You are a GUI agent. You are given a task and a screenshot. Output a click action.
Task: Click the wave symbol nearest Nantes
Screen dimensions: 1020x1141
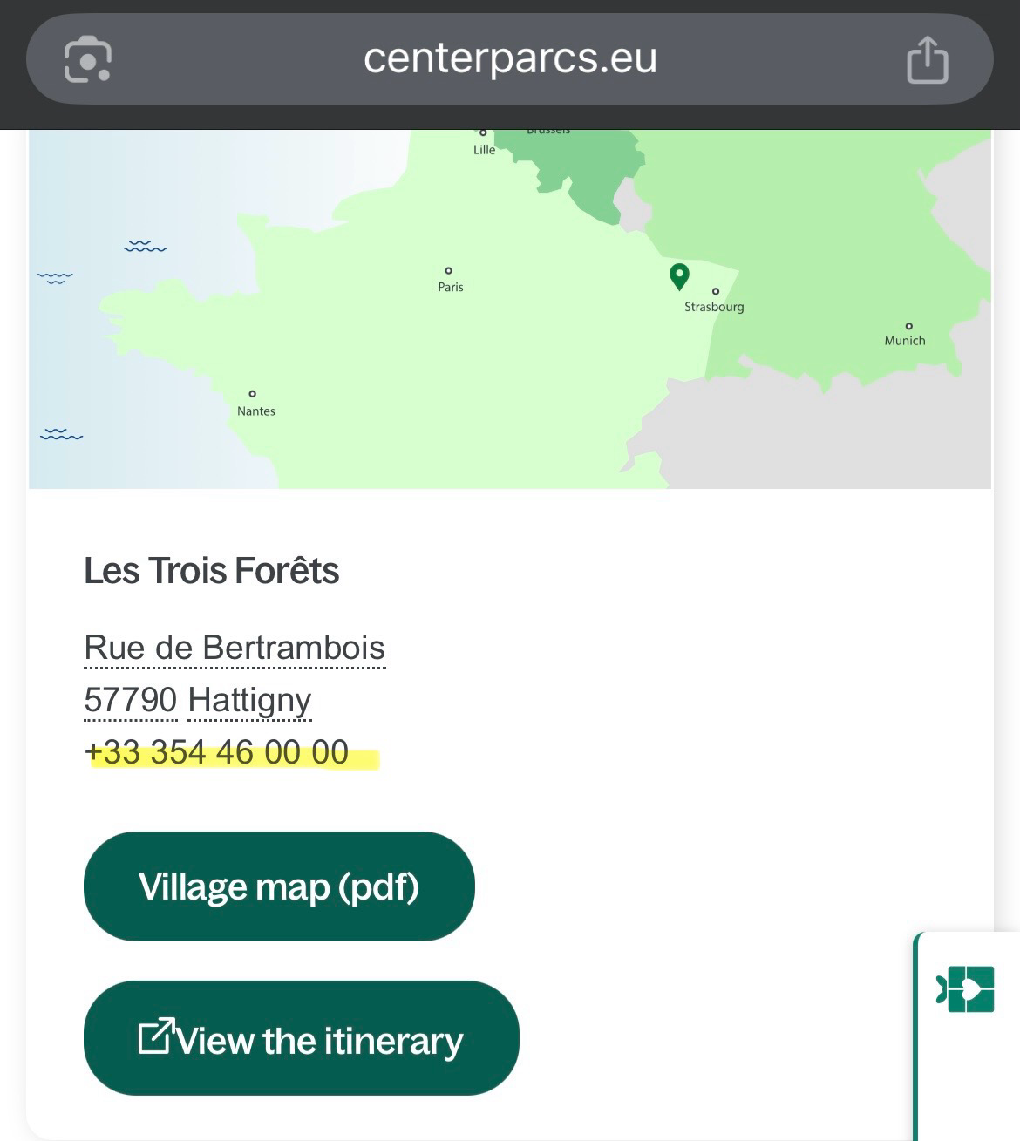tap(61, 434)
